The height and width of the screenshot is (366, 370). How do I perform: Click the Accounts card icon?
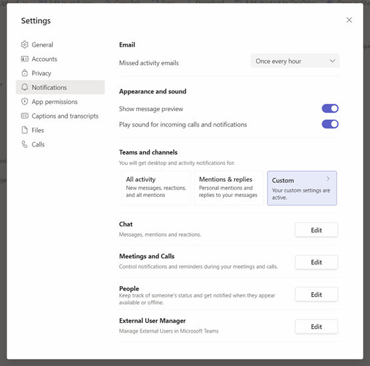tap(25, 59)
